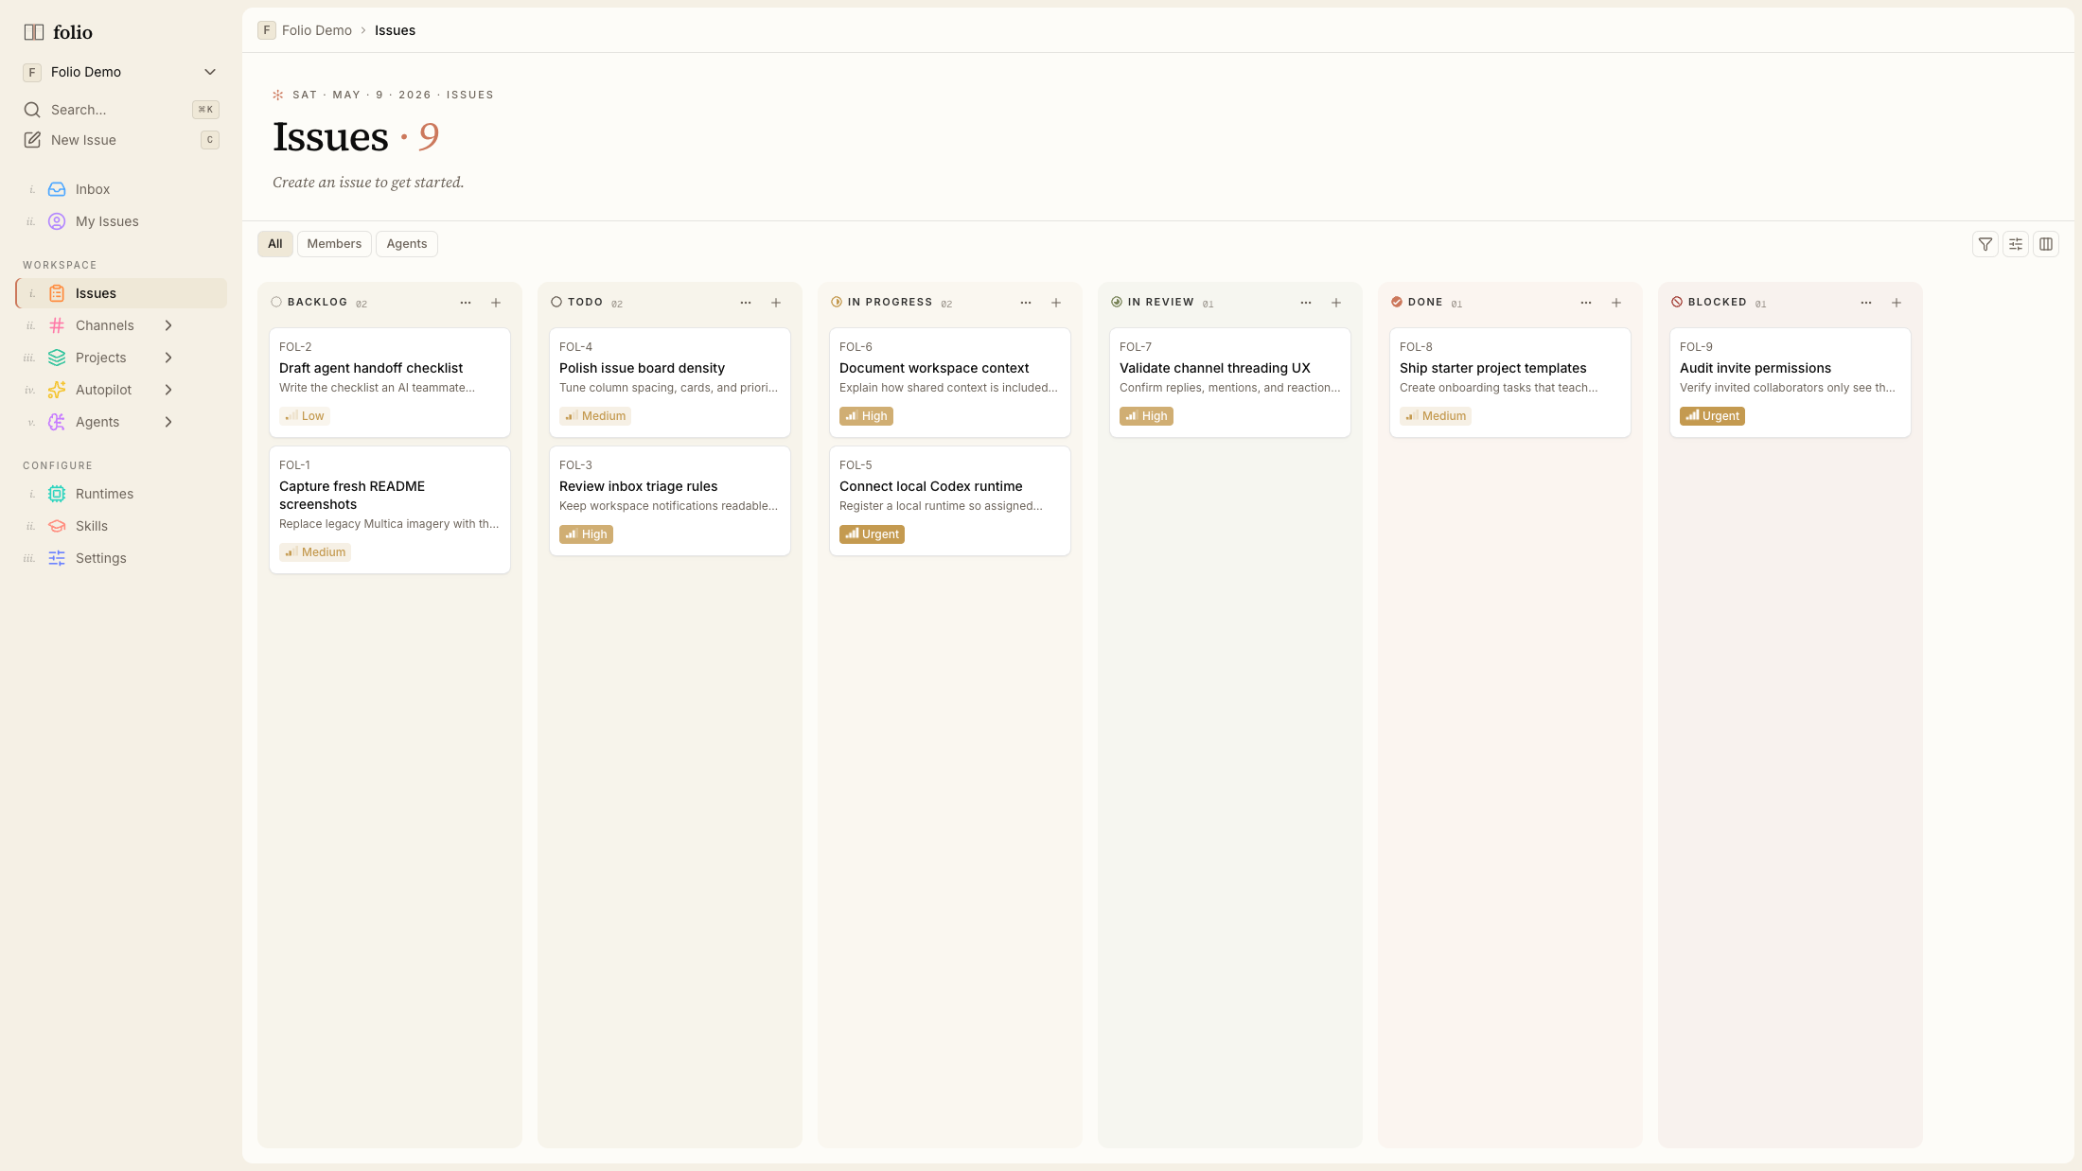This screenshot has width=2082, height=1171.
Task: Click Medium priority badge on FOL-1
Action: (315, 552)
